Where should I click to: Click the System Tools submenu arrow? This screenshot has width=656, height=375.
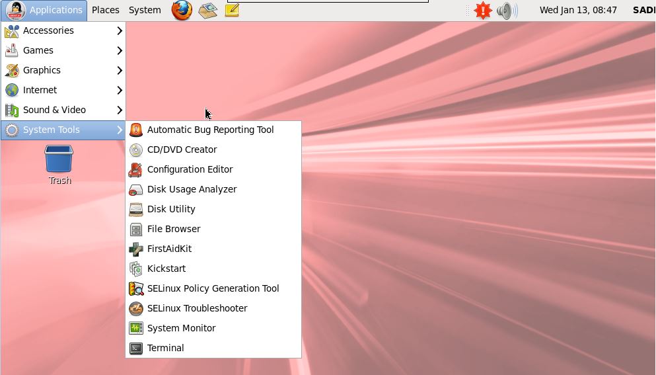120,130
